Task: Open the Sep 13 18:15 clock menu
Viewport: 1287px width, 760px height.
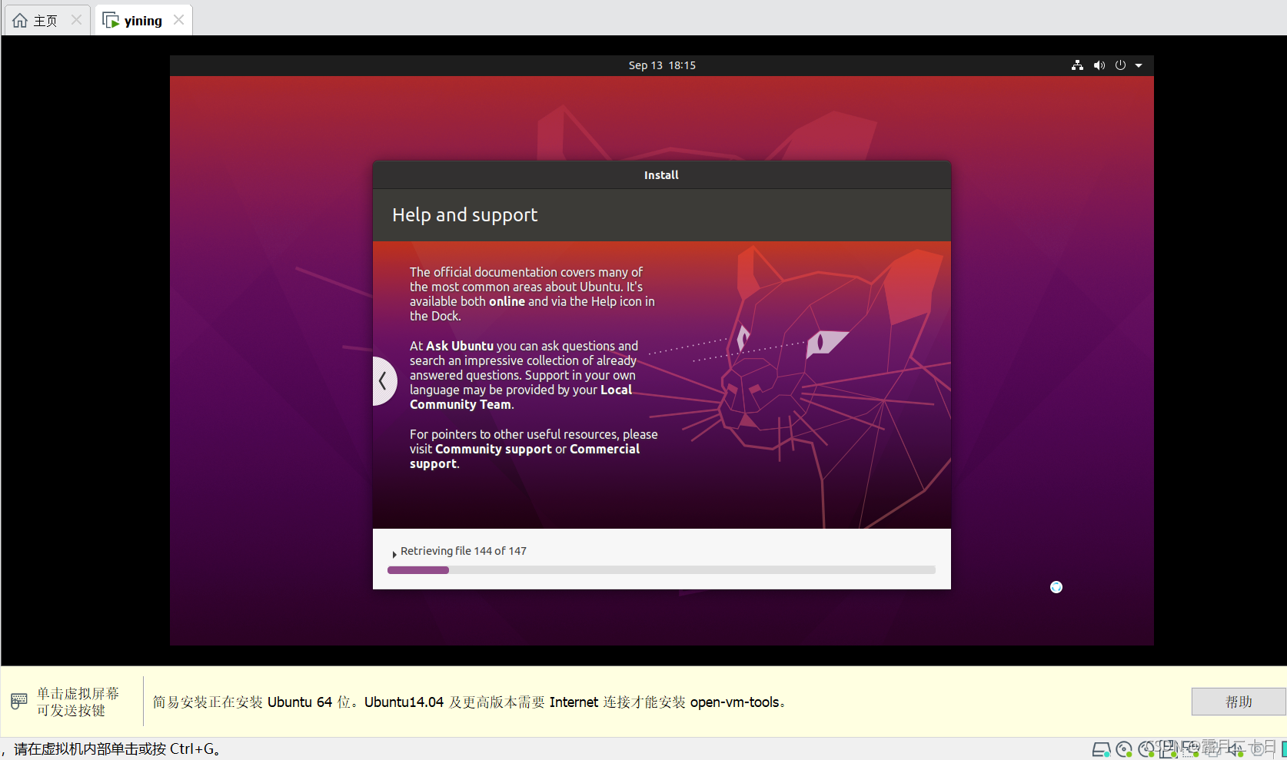Action: tap(662, 65)
